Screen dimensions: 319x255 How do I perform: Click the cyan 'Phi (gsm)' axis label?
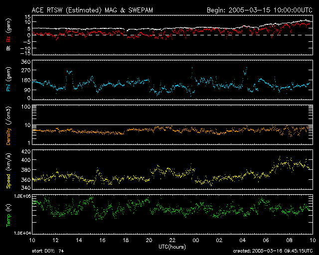tap(8, 79)
